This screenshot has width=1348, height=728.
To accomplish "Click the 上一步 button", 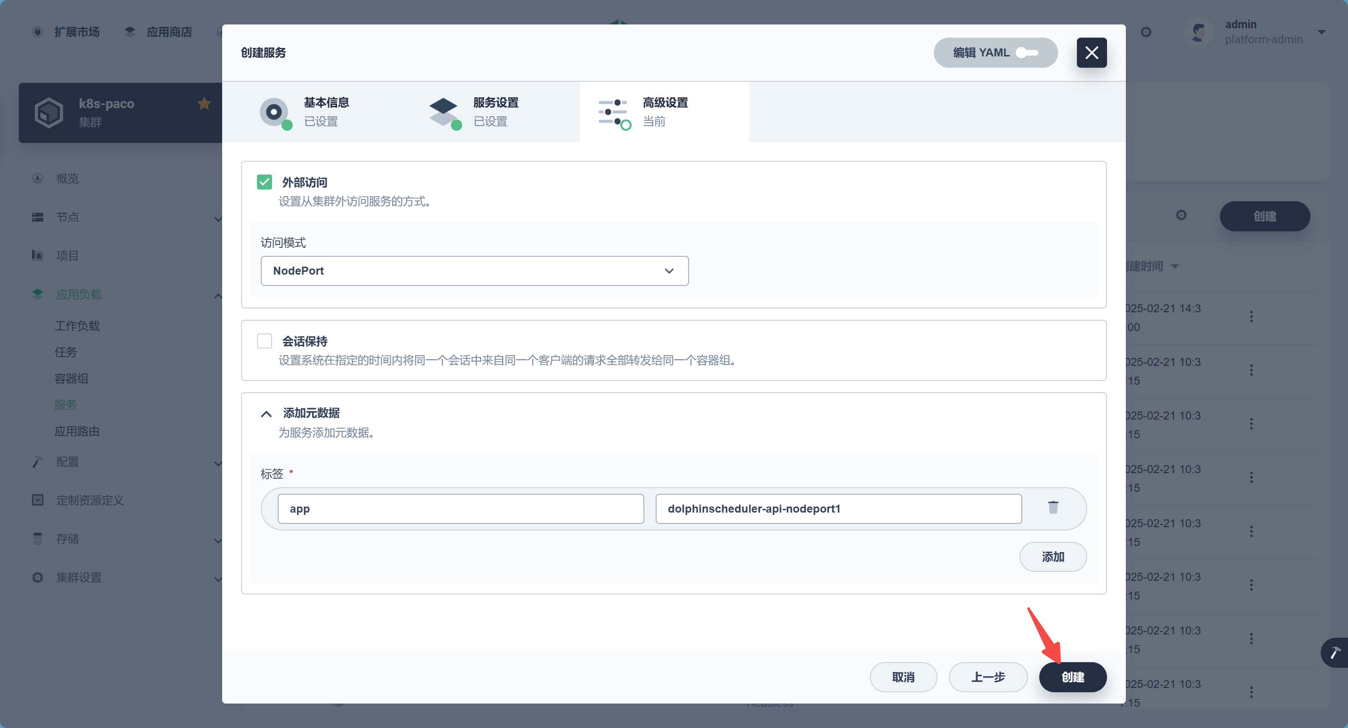I will [x=987, y=677].
